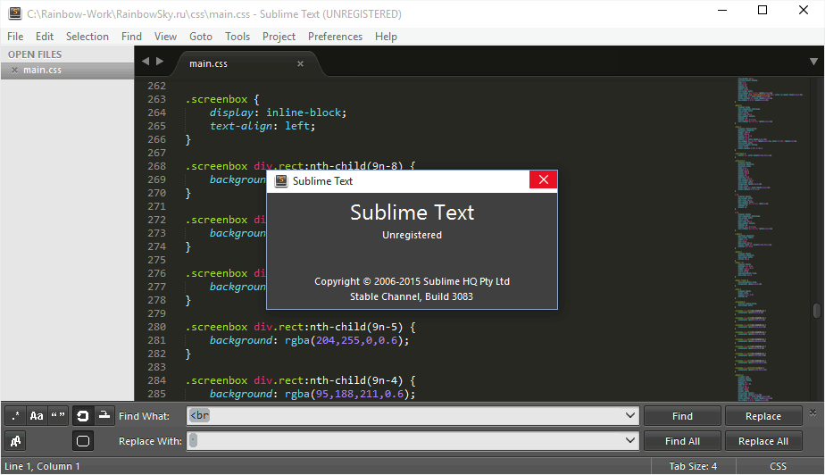Open the Find menu
Screen dimensions: 825x475
tap(131, 37)
